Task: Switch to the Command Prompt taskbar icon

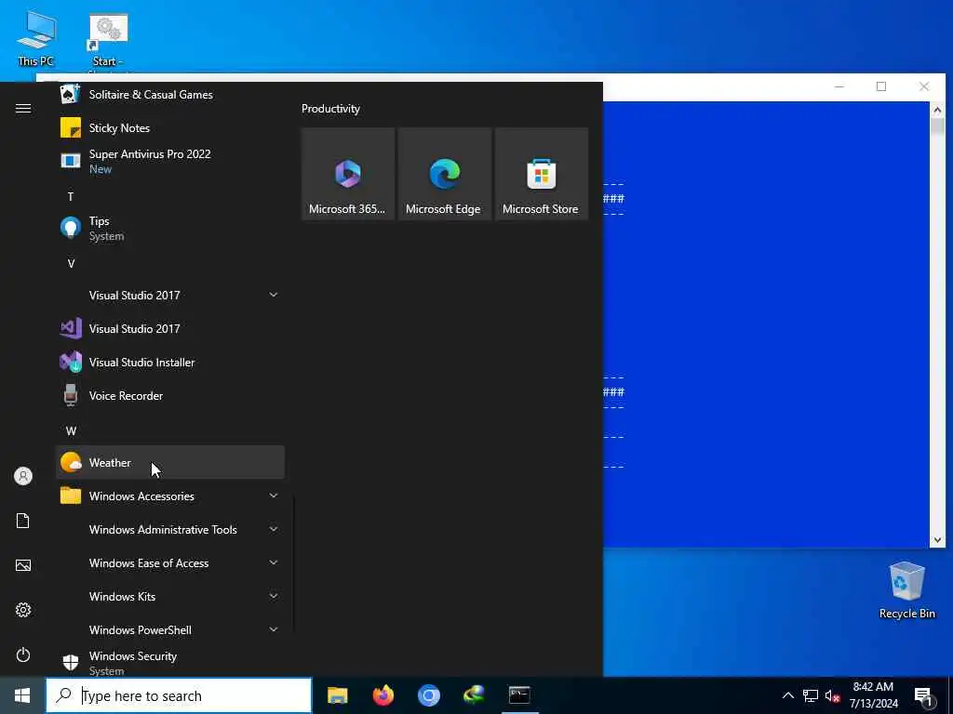Action: (519, 695)
